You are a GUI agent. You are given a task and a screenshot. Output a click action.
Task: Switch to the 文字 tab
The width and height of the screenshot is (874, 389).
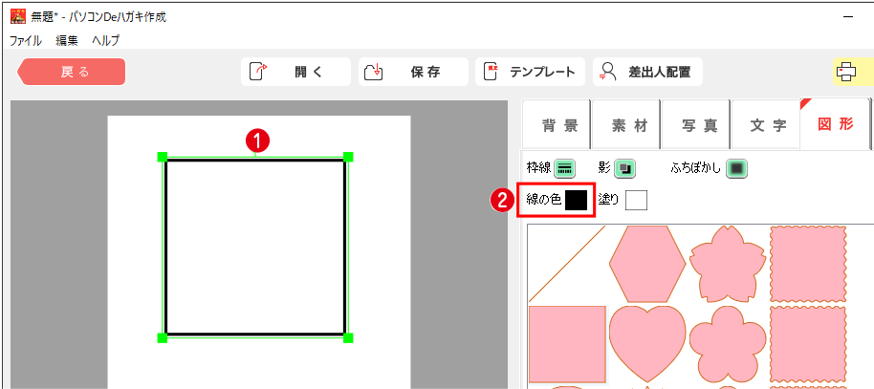[765, 125]
